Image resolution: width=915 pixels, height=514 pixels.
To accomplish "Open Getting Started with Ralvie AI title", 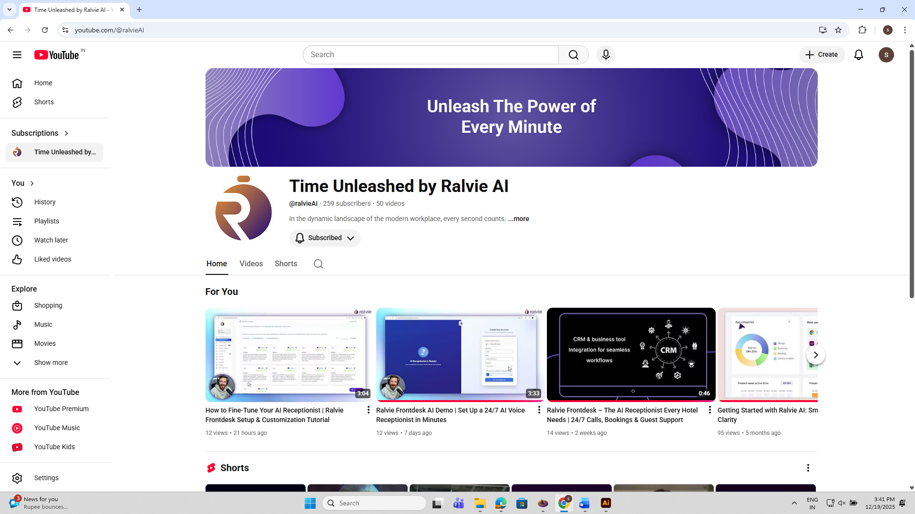I will click(x=768, y=415).
